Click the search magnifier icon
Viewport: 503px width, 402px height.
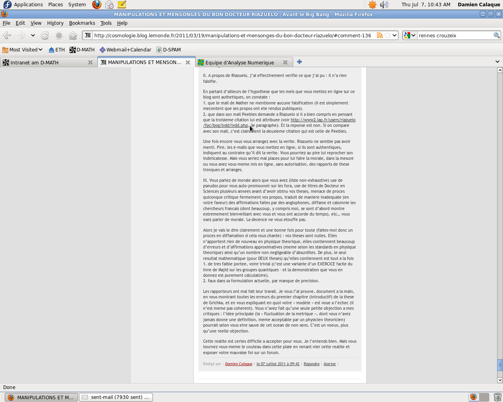click(x=496, y=35)
